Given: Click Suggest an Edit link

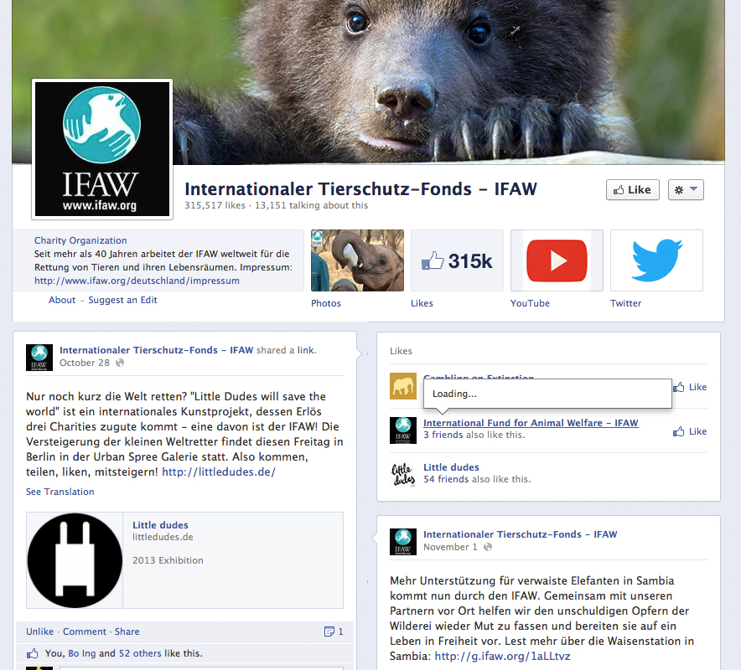Looking at the screenshot, I should (122, 300).
